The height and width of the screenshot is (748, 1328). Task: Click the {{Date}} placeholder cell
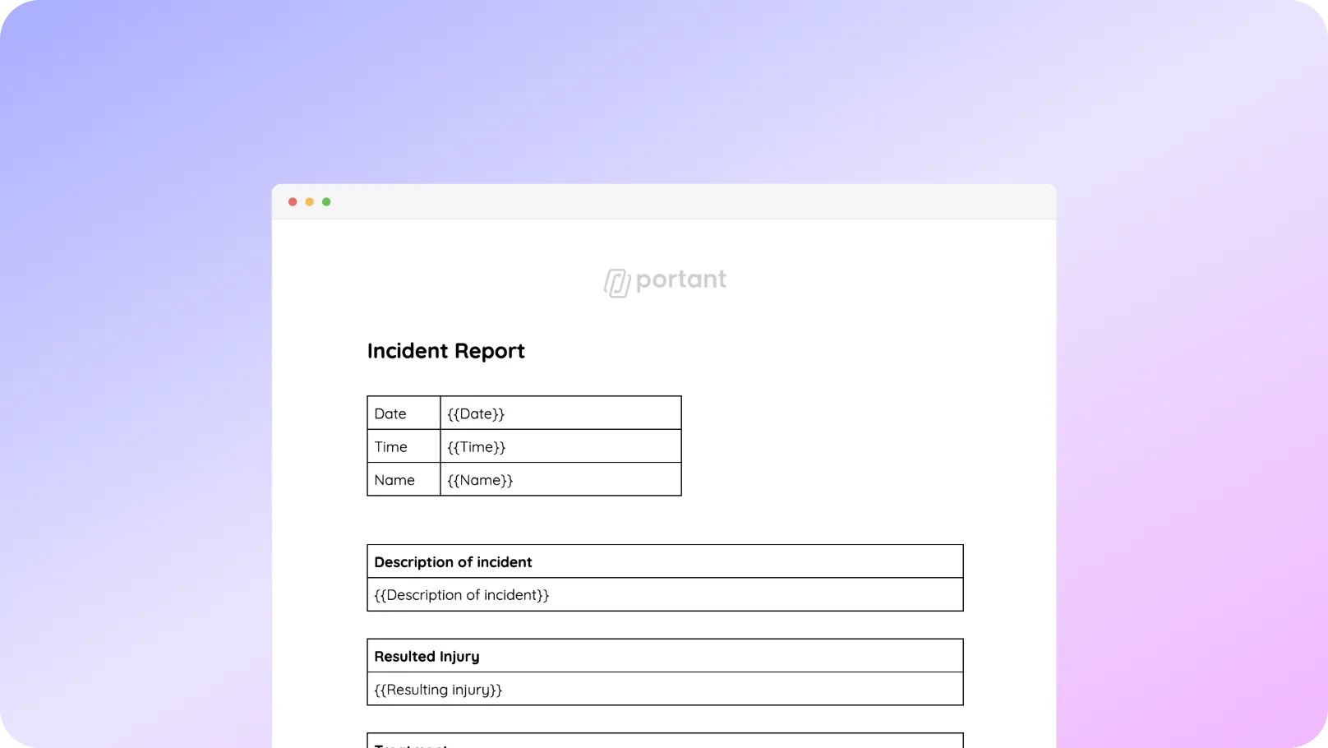561,413
